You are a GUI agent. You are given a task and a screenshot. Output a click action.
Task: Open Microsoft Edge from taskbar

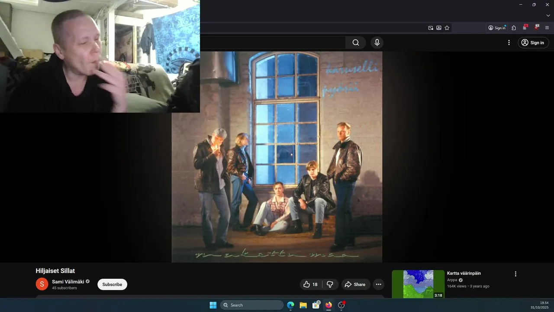pyautogui.click(x=290, y=305)
